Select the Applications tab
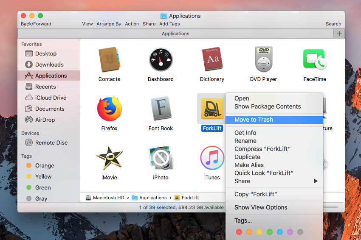 [x=175, y=34]
